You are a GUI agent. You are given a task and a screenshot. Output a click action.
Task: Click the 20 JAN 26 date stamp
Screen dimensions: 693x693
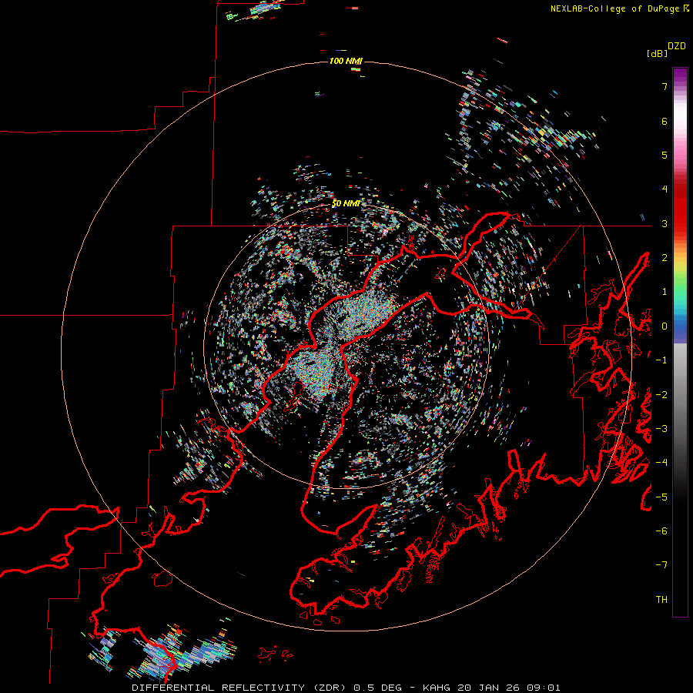pyautogui.click(x=490, y=688)
